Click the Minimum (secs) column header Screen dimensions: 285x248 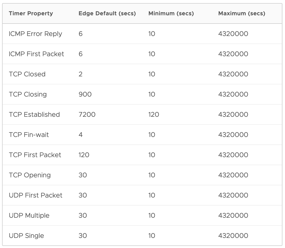pos(171,13)
